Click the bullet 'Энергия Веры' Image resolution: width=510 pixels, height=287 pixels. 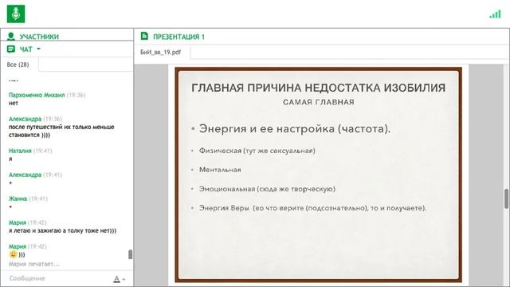click(312, 208)
